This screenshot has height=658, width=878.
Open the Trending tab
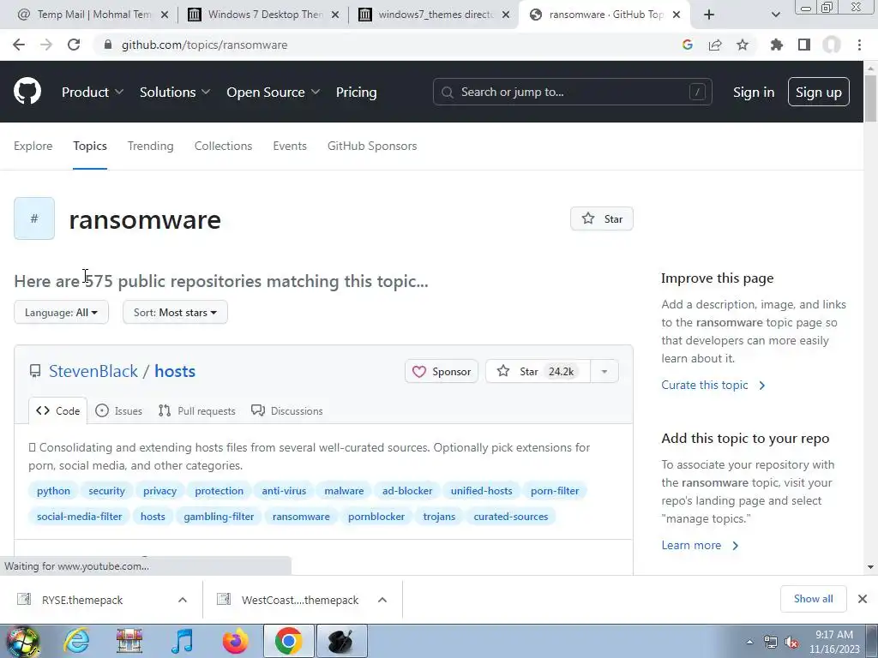(151, 146)
